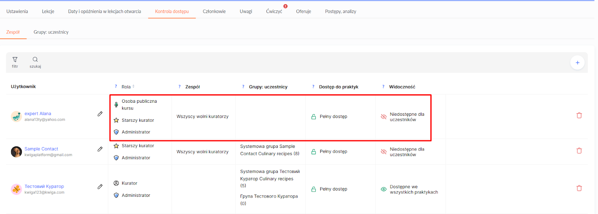
Task: Switch to the Lekcje tab
Action: (x=48, y=11)
